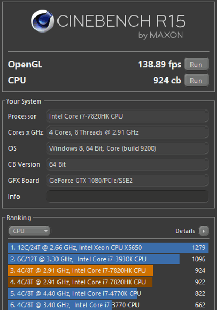
Task: Select ranking entry 1 Xeon X5650
Action: click(108, 247)
